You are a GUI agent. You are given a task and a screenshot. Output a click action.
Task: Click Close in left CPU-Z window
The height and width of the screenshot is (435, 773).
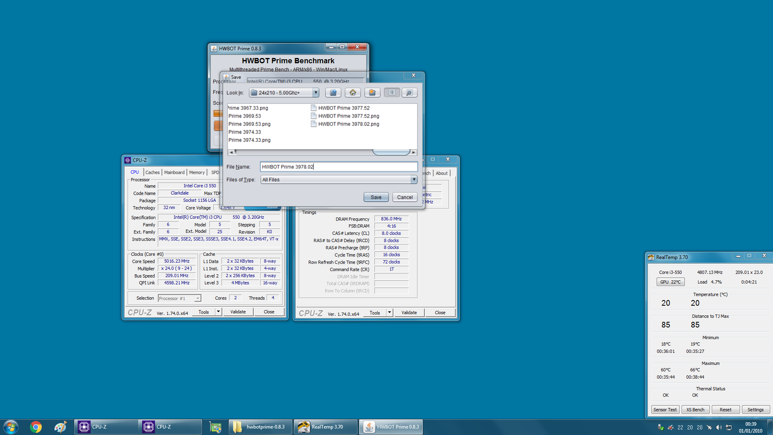(x=269, y=312)
